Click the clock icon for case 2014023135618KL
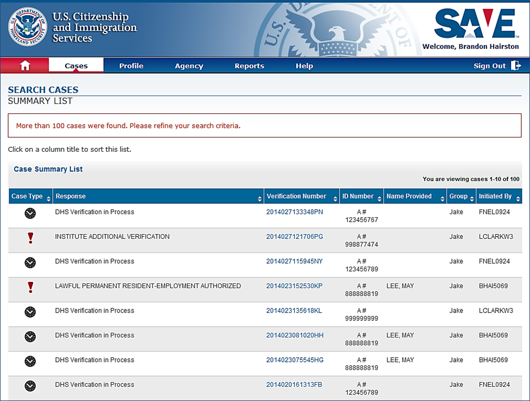The width and height of the screenshot is (530, 401). pos(30,312)
